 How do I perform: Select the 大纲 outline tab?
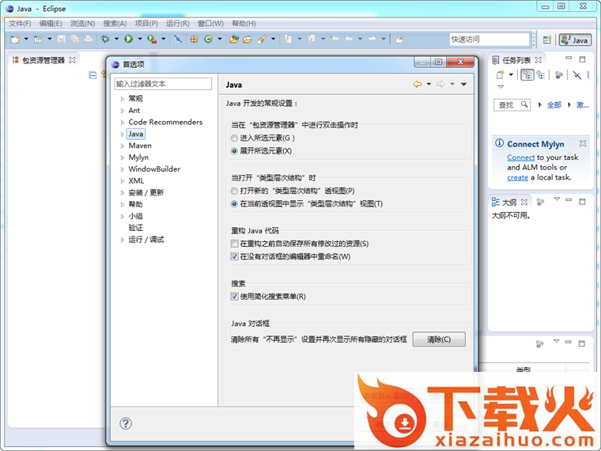(509, 202)
